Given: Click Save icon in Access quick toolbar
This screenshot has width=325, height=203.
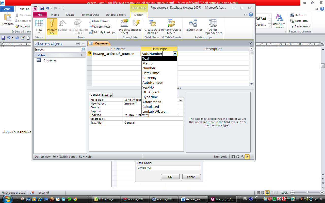Looking at the screenshot, I should point(42,8).
